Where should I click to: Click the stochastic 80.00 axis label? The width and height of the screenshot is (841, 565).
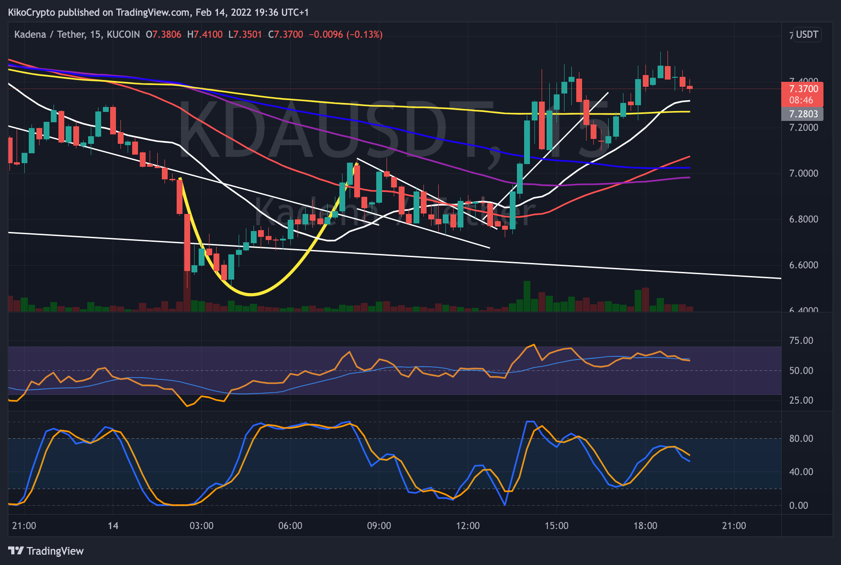801,438
